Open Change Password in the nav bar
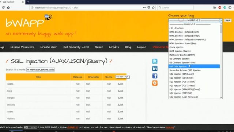 coord(22,47)
